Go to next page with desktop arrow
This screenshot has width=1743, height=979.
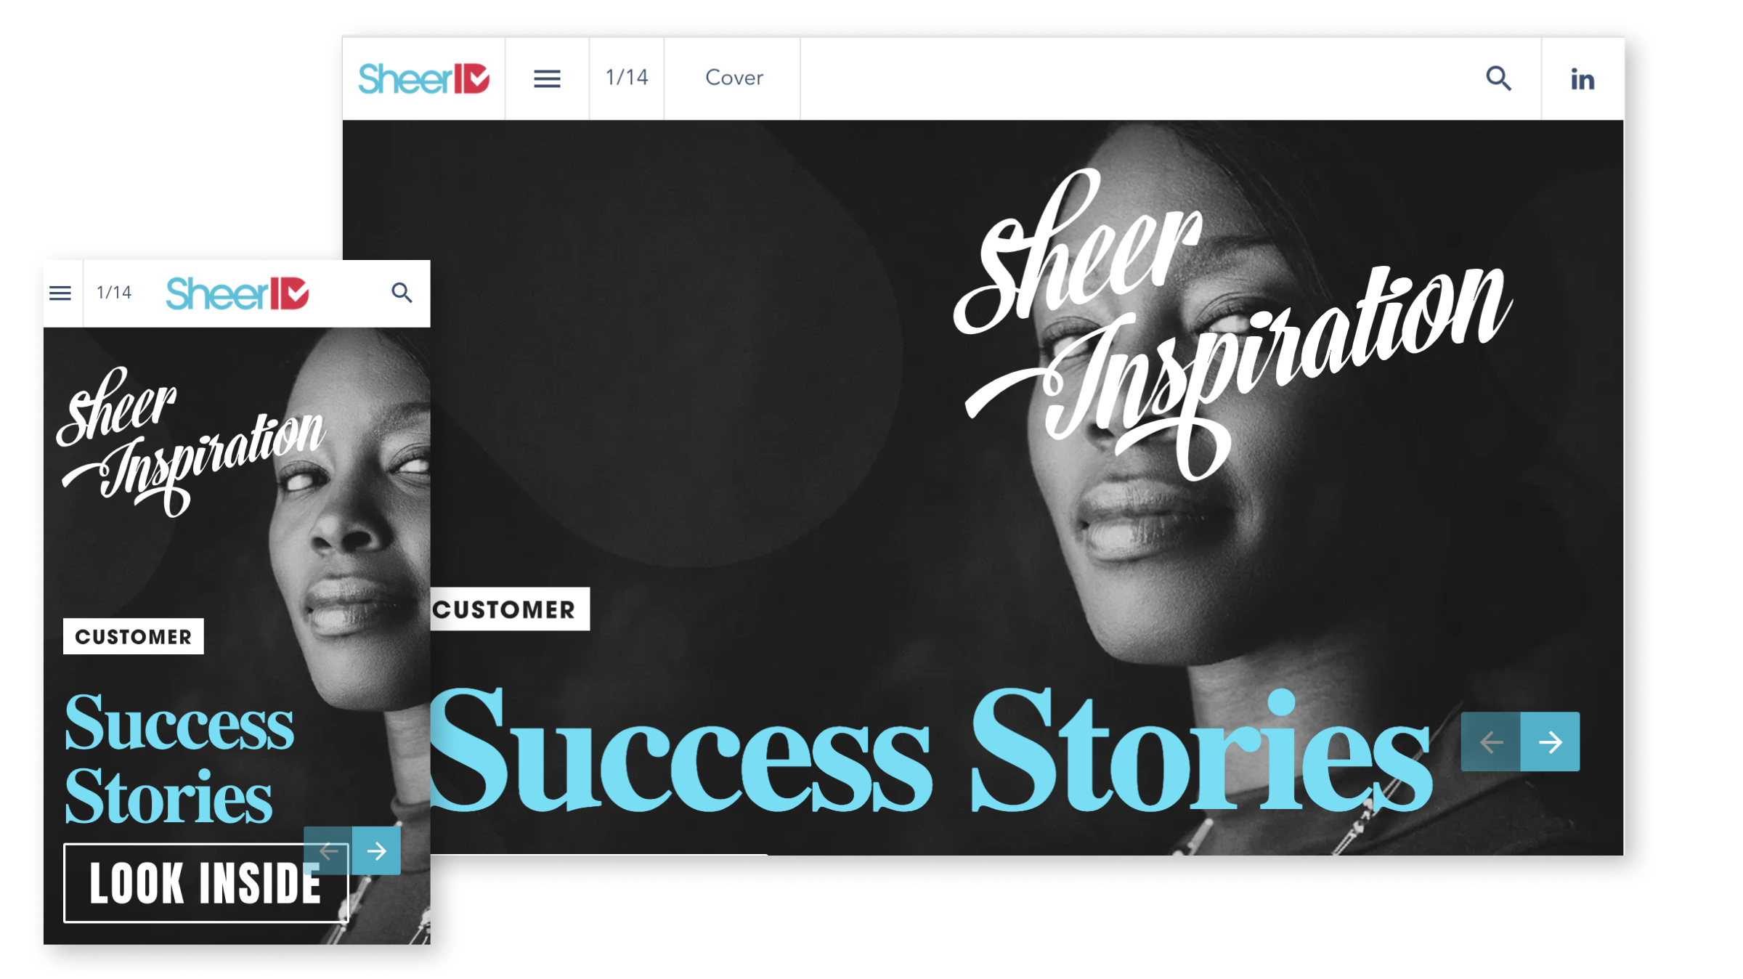point(1550,742)
